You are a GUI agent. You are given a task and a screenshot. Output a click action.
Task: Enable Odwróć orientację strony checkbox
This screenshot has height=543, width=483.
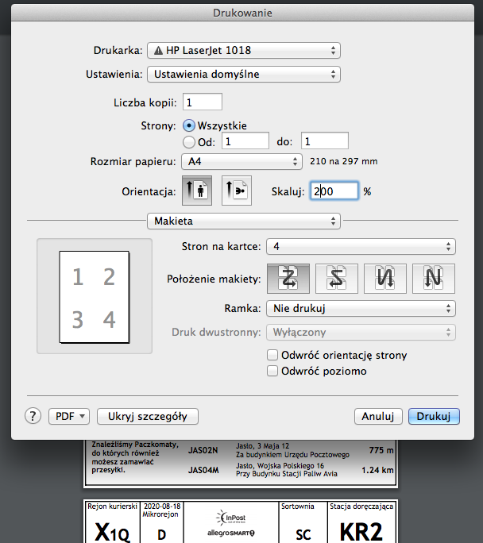(273, 356)
